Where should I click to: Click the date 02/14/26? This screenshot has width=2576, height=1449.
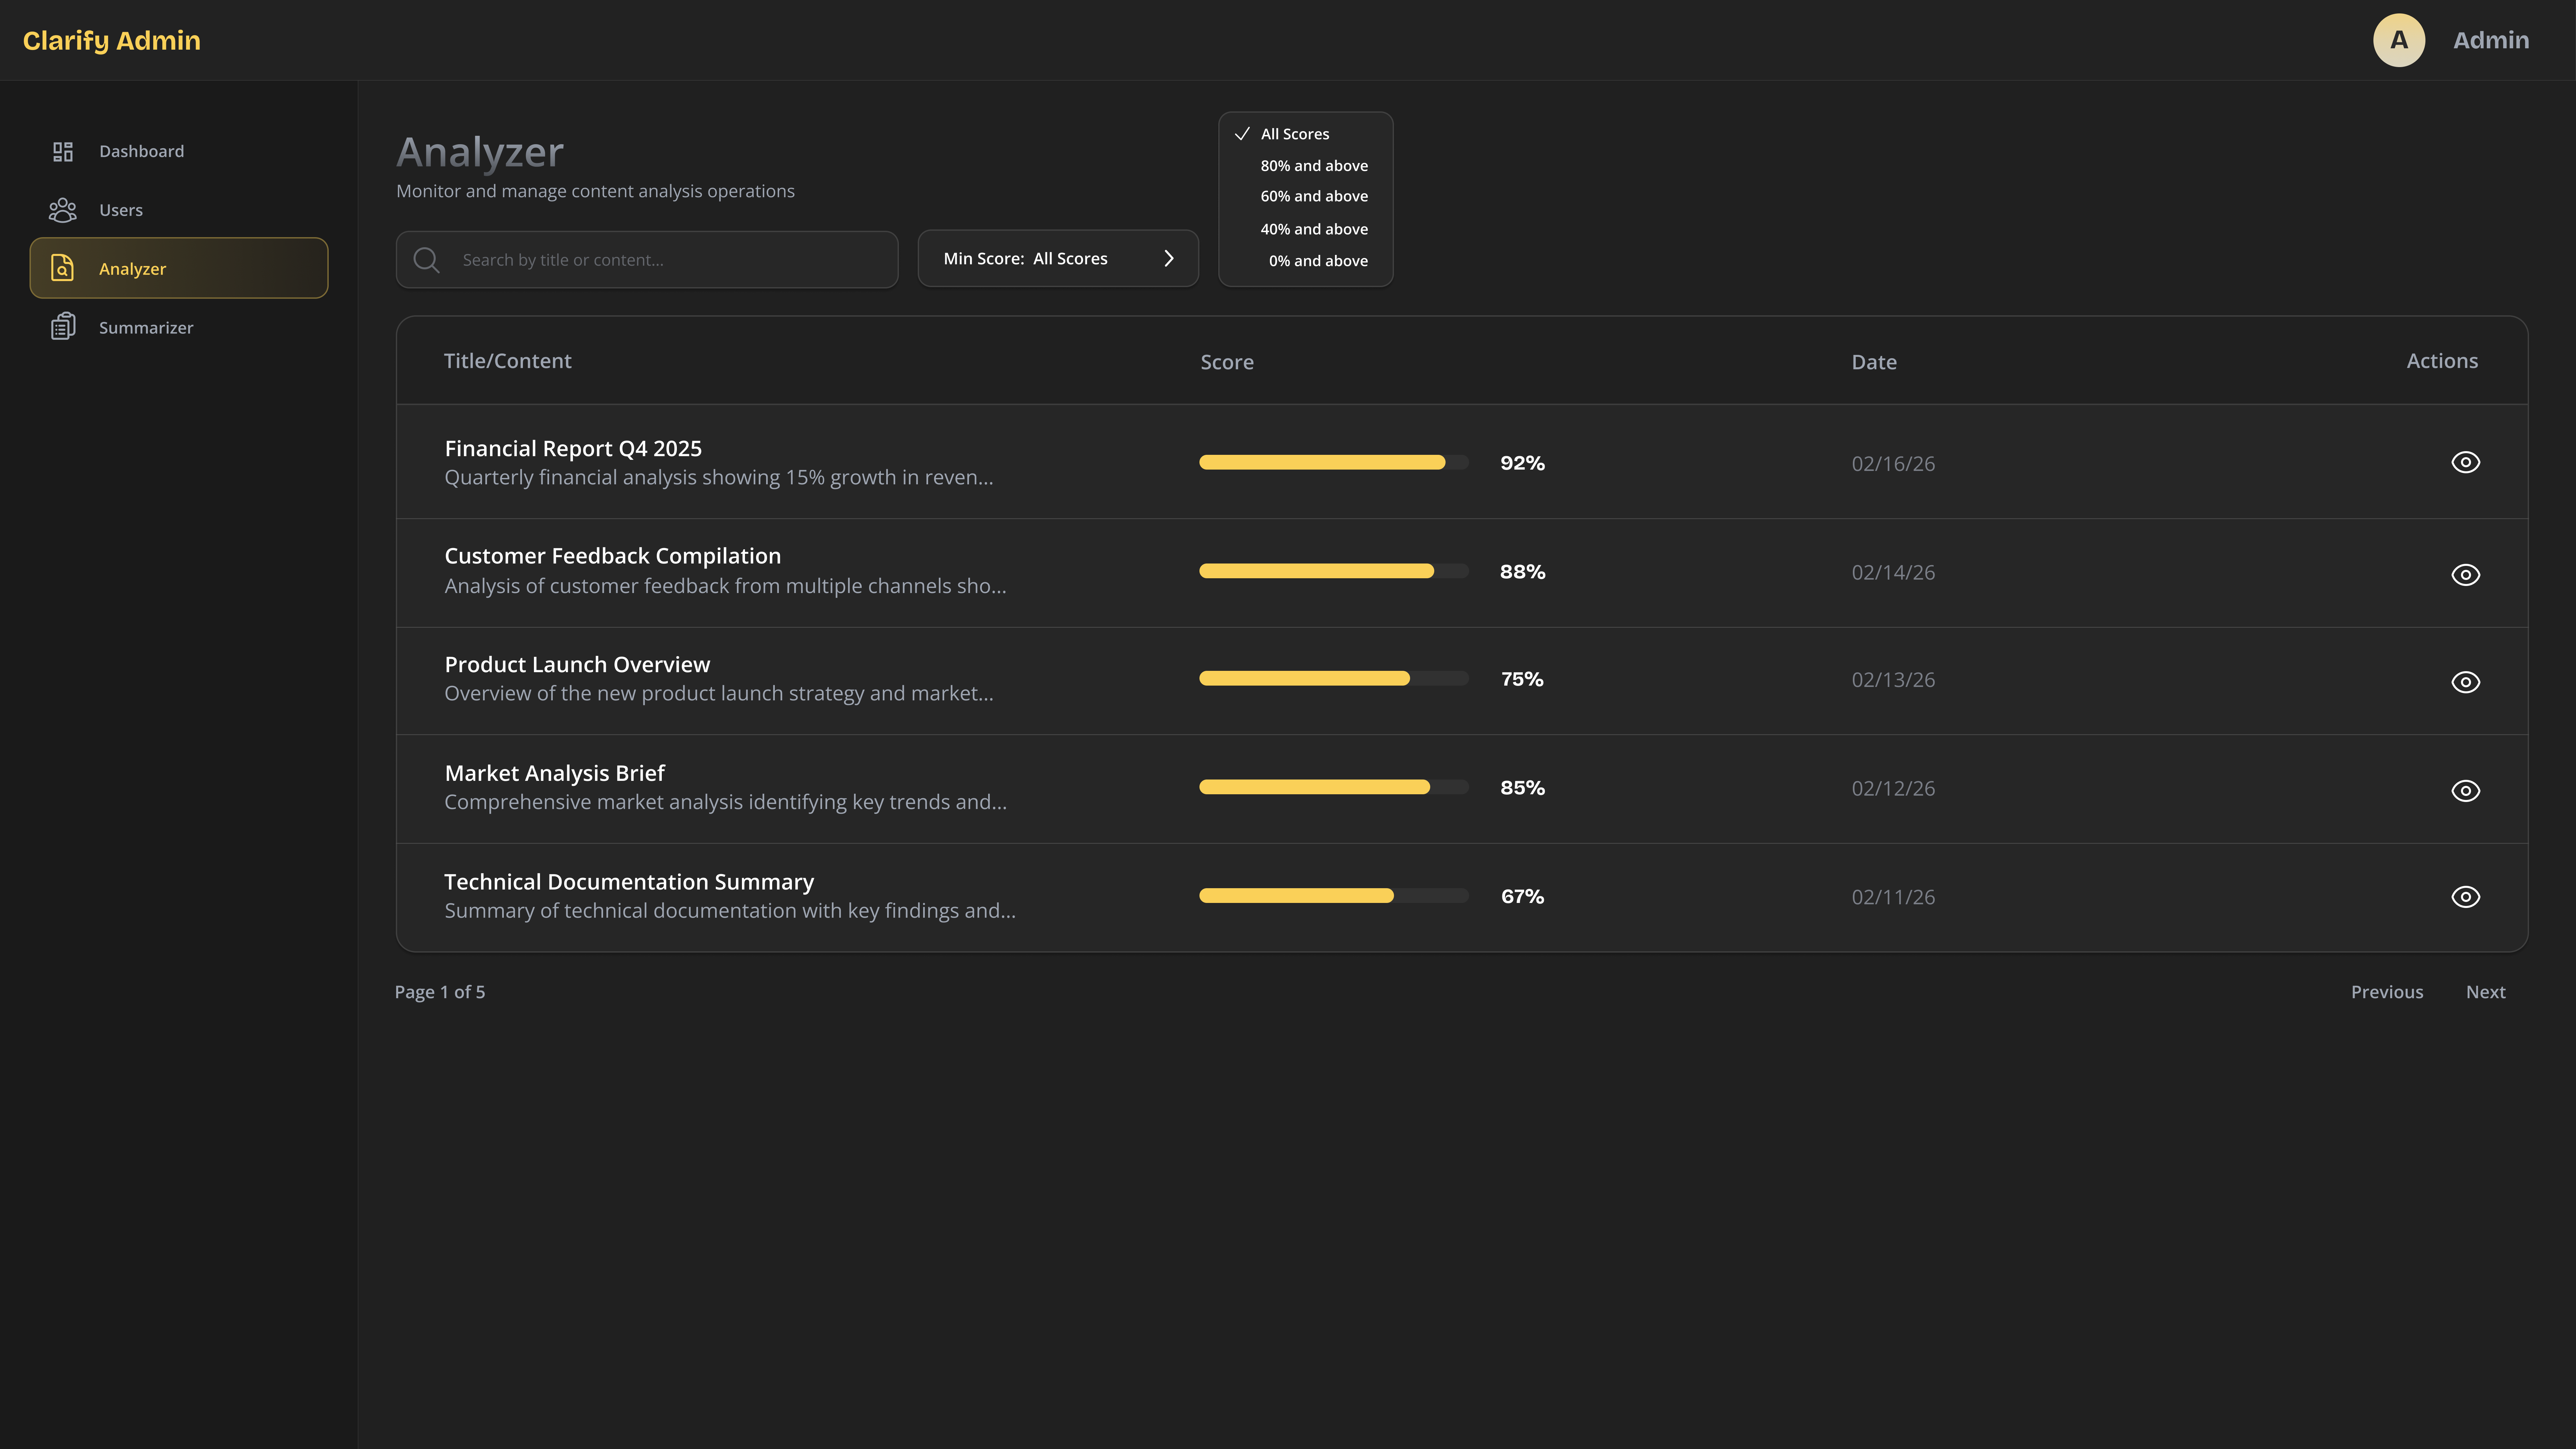tap(1893, 573)
